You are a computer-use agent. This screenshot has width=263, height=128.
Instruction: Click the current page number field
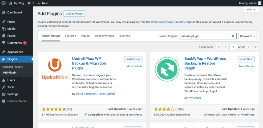pyautogui.click(x=233, y=47)
